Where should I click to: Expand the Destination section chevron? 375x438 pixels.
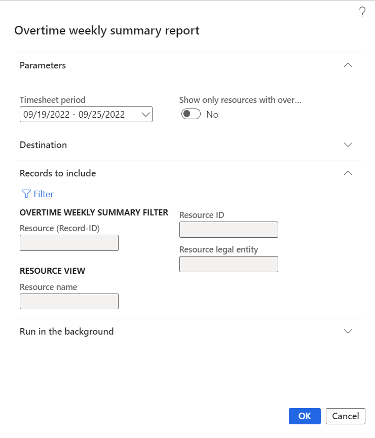pos(348,145)
